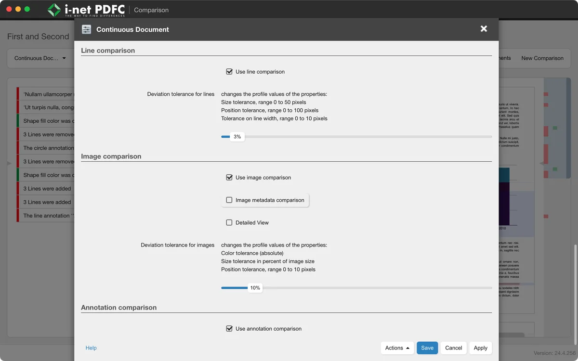Uncheck Use image comparison
The height and width of the screenshot is (361, 578).
pyautogui.click(x=229, y=178)
